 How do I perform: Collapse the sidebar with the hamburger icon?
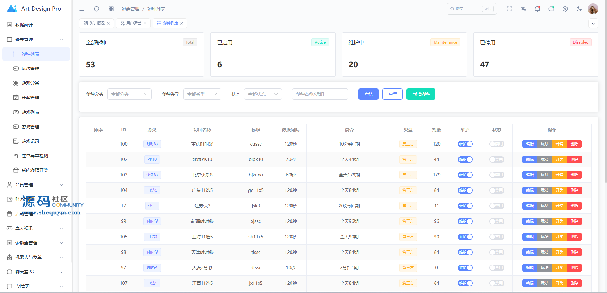[82, 9]
